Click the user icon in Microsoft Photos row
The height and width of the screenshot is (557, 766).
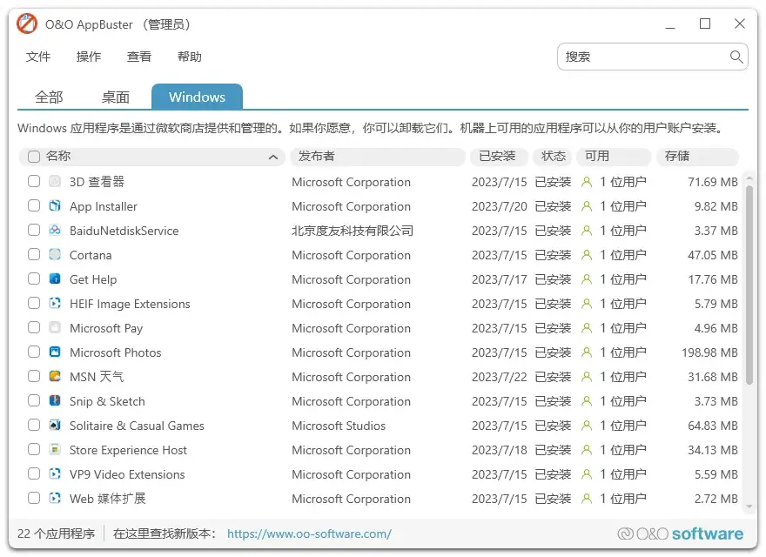coord(586,352)
